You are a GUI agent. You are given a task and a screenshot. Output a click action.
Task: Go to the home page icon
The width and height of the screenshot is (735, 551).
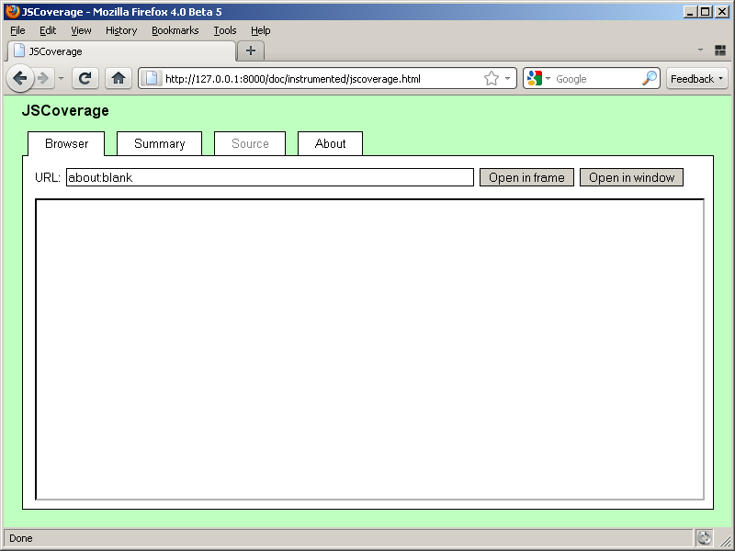119,78
